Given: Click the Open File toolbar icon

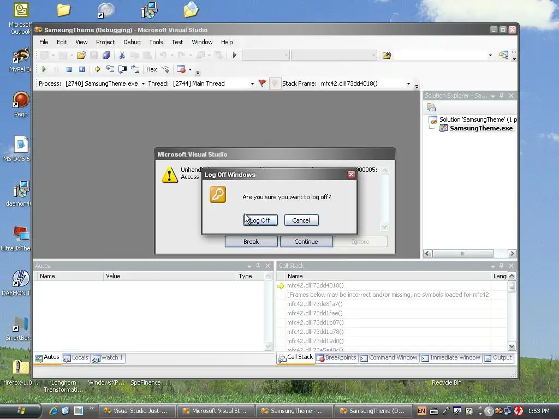Looking at the screenshot, I should pos(81,55).
